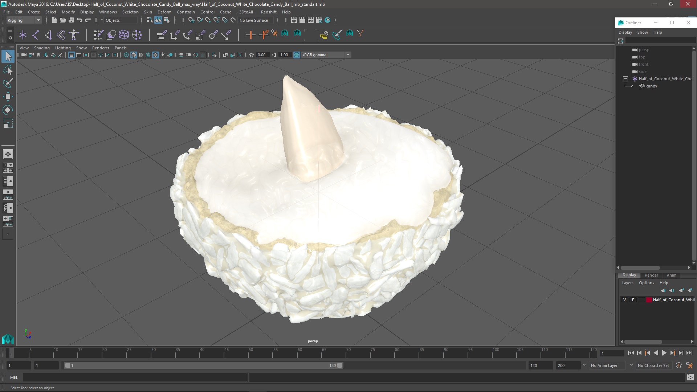Toggle select by hierarchy mode
The image size is (697, 392).
pos(150,20)
